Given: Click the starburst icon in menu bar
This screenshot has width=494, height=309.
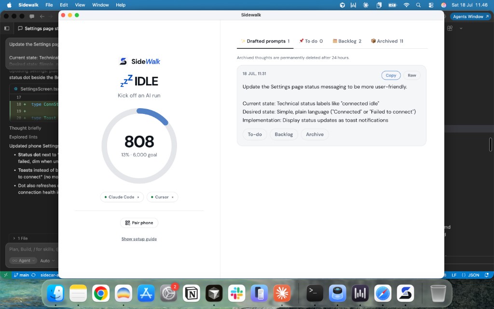Looking at the screenshot, I should 366,5.
